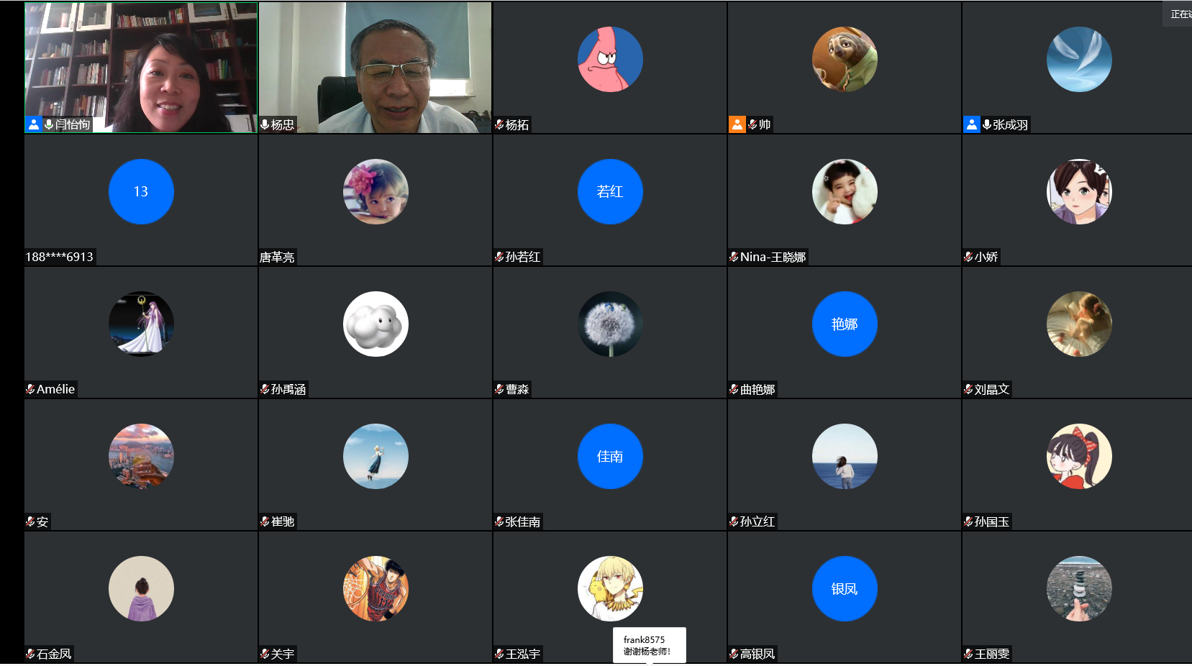Image resolution: width=1192 pixels, height=666 pixels.
Task: Click the muted mic icon beside Amélie
Action: pos(30,389)
